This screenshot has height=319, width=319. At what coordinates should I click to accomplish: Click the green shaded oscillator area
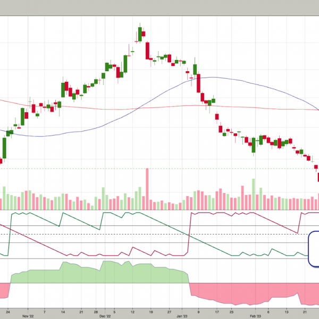(x=100, y=274)
